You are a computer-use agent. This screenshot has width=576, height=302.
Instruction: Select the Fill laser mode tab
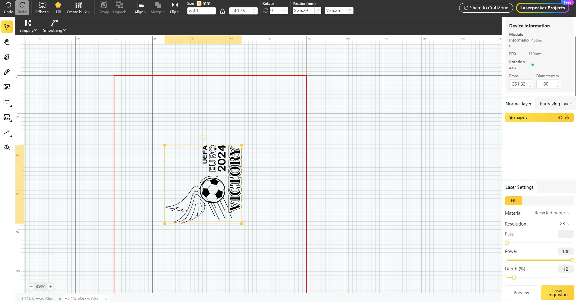tap(513, 201)
